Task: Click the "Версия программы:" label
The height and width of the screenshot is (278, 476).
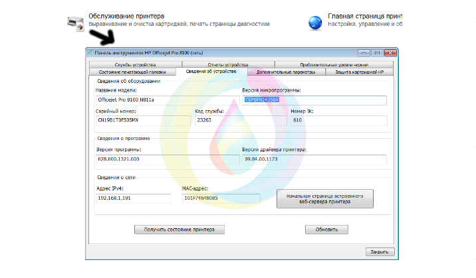Action: [119, 149]
